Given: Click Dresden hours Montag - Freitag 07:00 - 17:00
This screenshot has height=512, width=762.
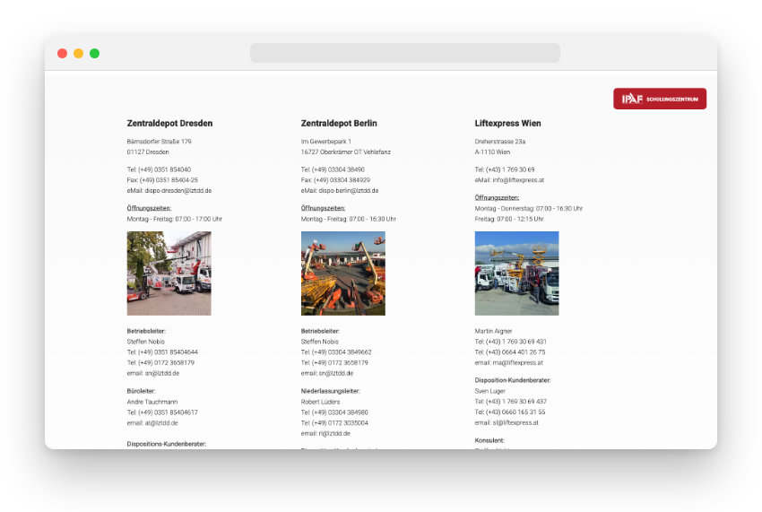Looking at the screenshot, I should (175, 219).
